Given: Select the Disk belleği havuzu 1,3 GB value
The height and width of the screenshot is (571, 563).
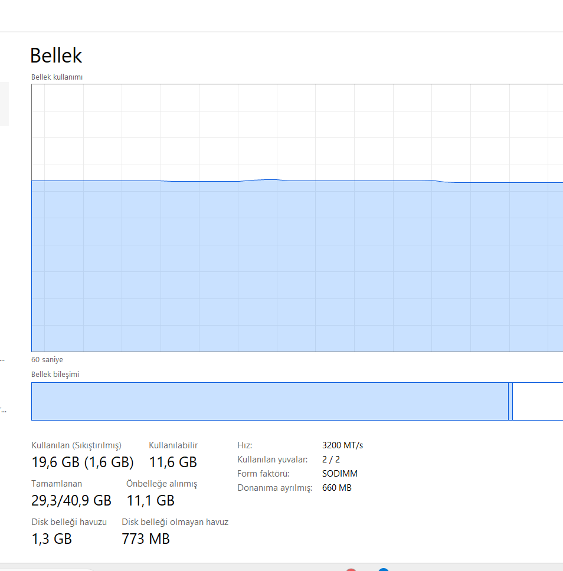Looking at the screenshot, I should tap(52, 539).
